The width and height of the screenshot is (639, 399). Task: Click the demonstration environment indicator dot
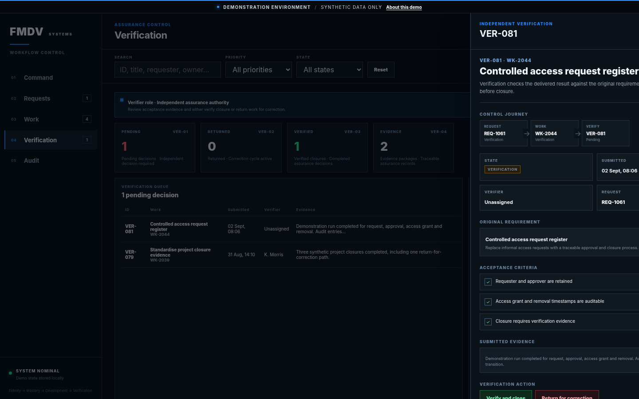tap(218, 7)
